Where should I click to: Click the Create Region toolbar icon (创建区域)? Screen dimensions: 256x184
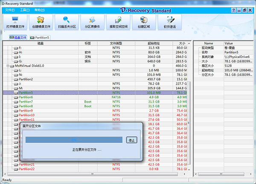(x=144, y=22)
